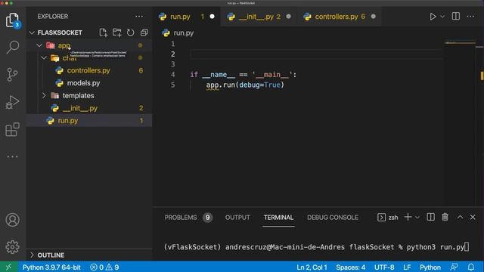The width and height of the screenshot is (484, 272).
Task: Open editor more actions menu
Action: [x=470, y=17]
